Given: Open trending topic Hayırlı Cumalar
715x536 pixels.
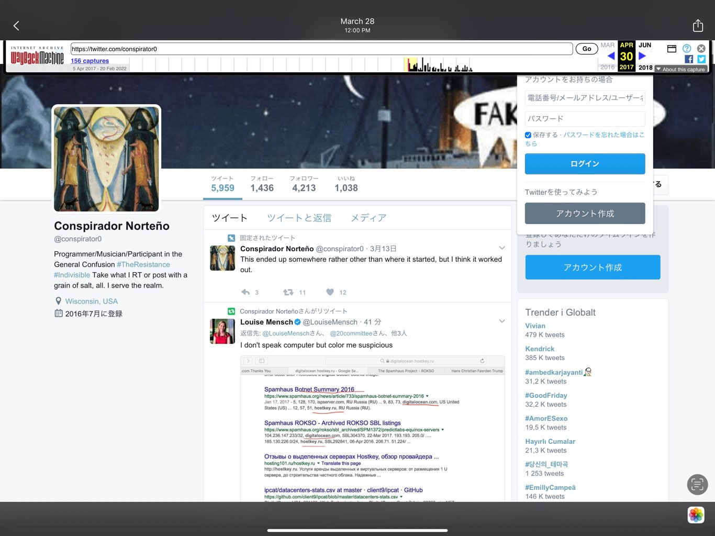Looking at the screenshot, I should (550, 441).
